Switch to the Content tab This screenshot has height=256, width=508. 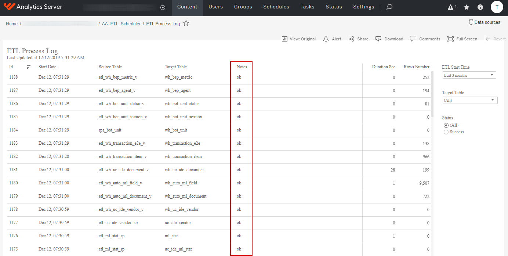click(187, 7)
